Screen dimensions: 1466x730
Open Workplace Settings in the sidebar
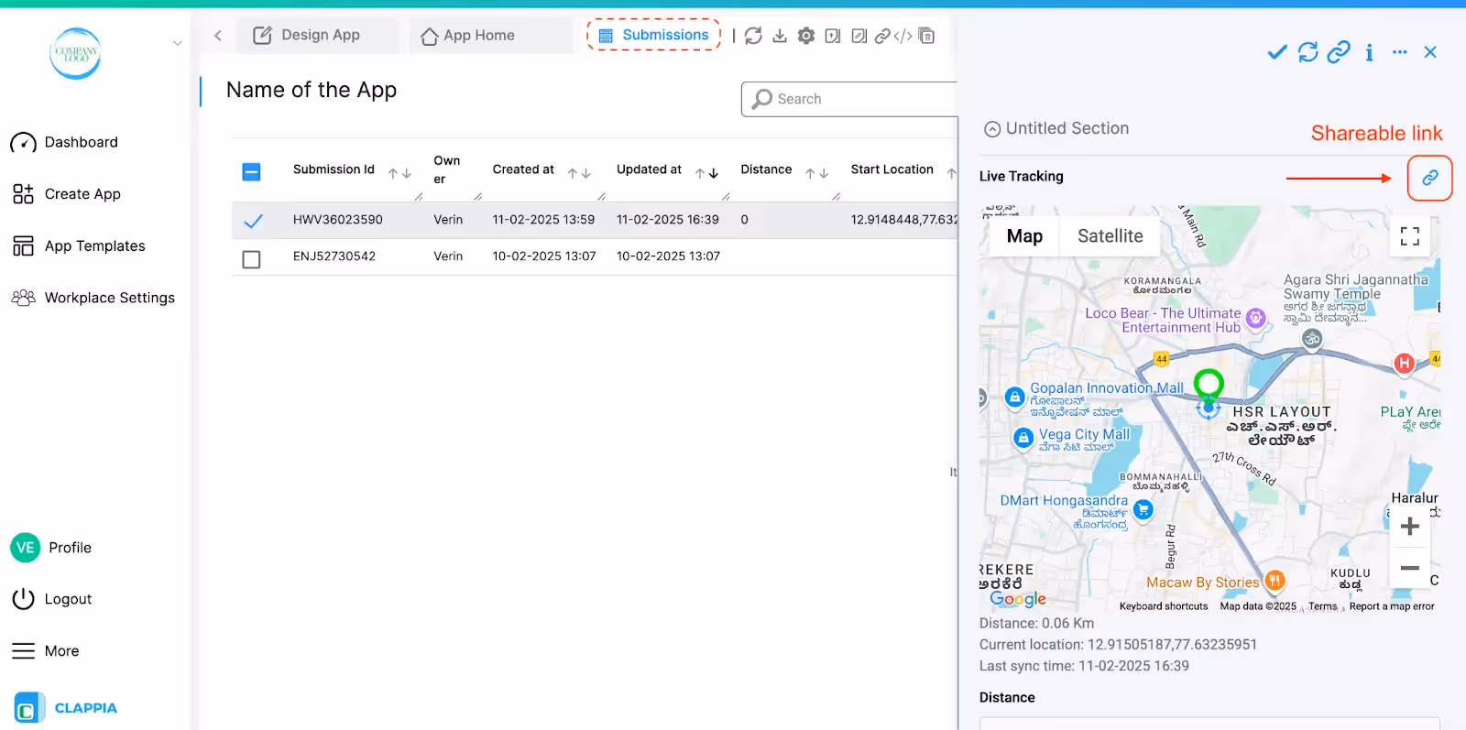tap(93, 298)
